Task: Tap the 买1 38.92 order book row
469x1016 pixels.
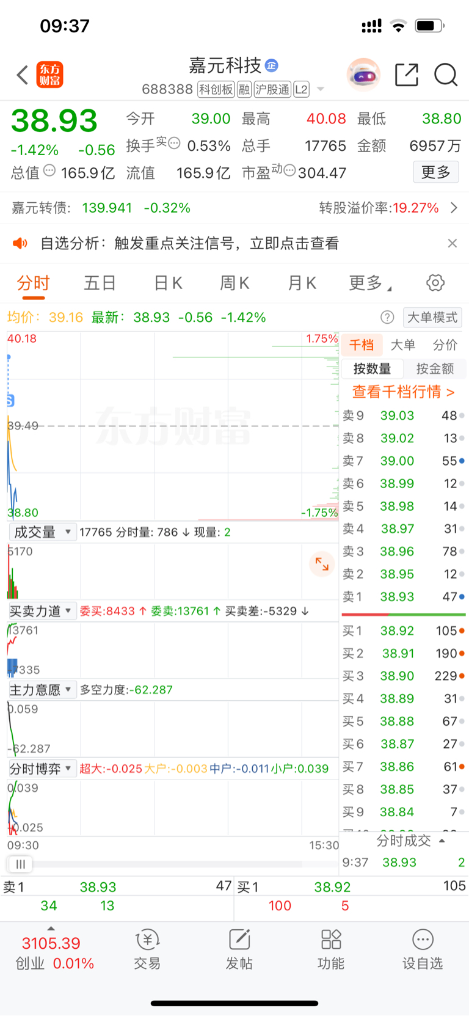Action: (x=404, y=630)
